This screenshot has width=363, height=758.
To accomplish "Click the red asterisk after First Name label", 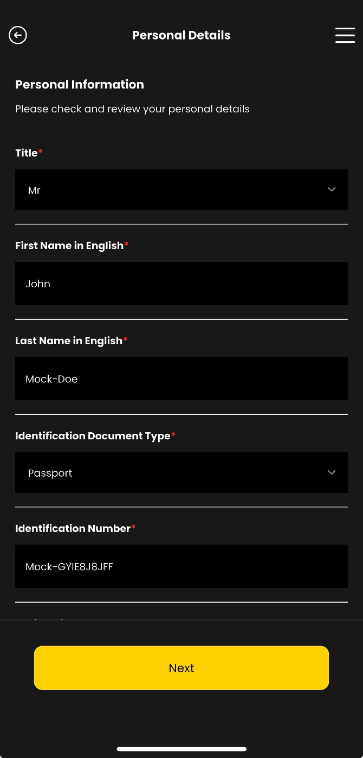I will pyautogui.click(x=127, y=244).
